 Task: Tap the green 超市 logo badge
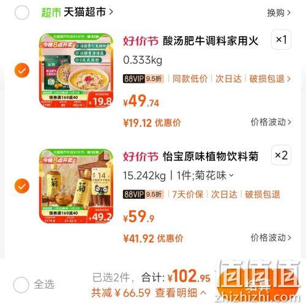(x=51, y=12)
